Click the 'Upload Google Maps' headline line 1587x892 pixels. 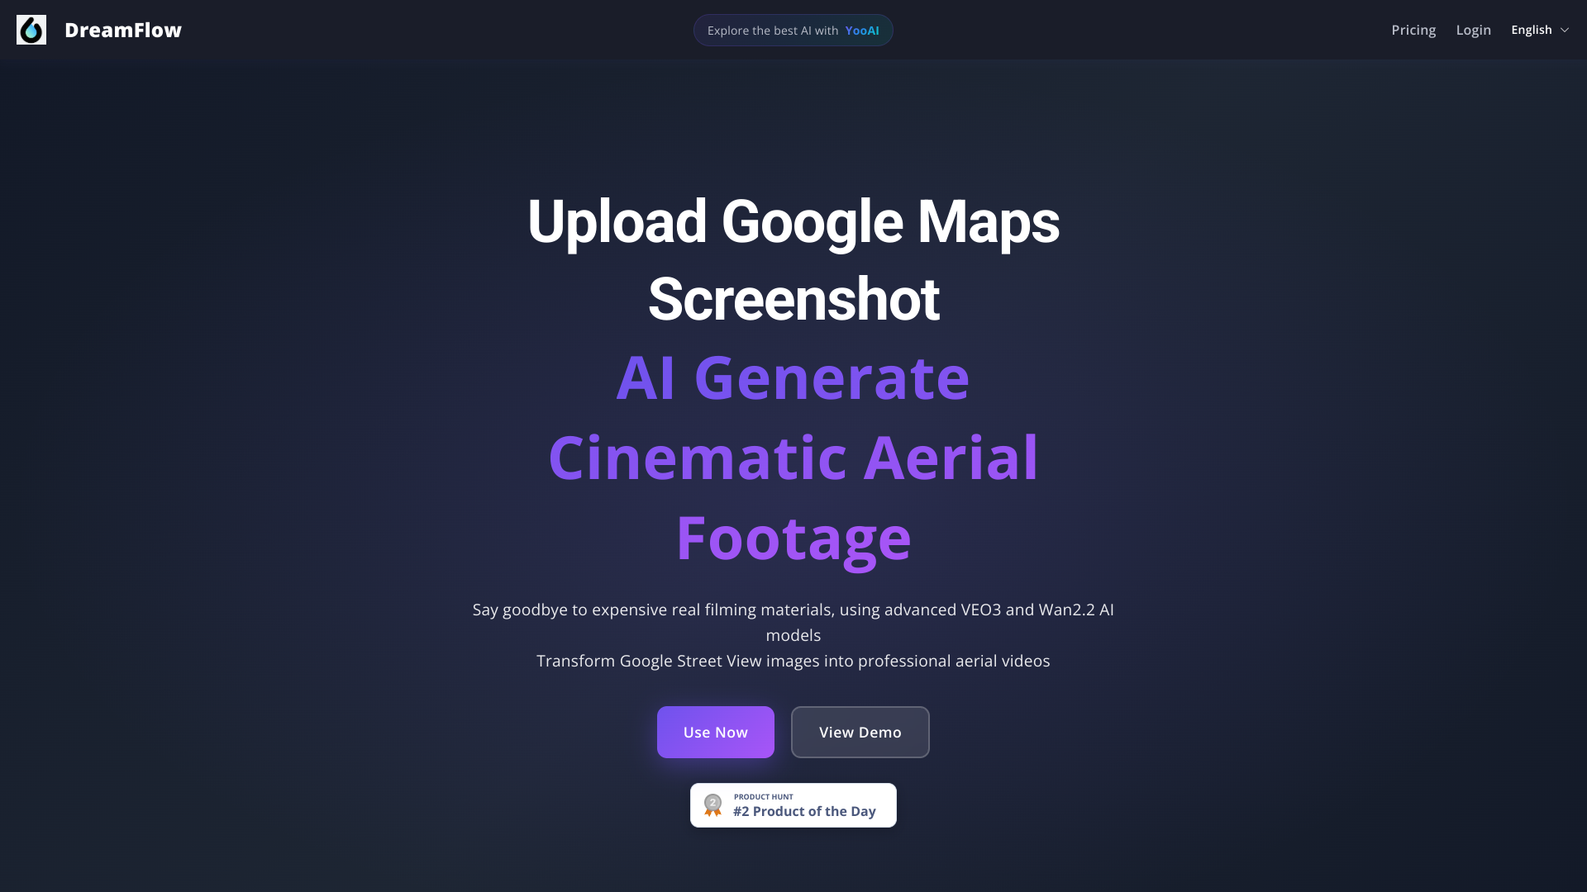pos(793,222)
